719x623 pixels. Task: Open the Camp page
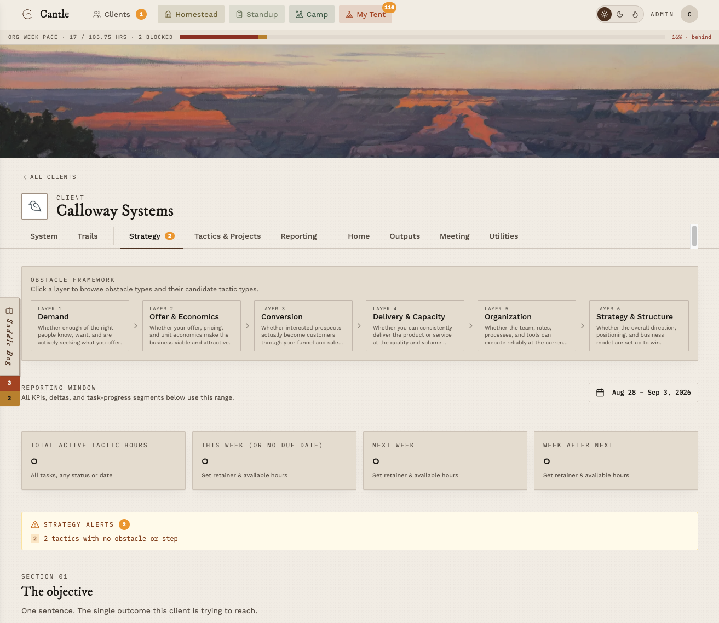pyautogui.click(x=312, y=14)
